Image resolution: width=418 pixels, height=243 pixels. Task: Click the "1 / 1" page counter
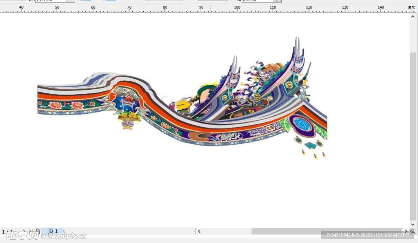tap(7, 232)
